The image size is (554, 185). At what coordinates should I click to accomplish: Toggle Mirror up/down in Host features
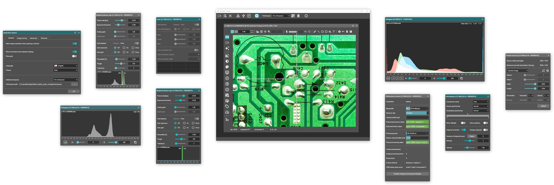486,123
